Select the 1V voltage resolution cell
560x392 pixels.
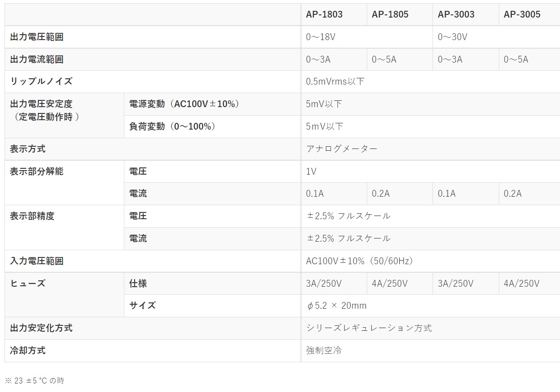click(x=311, y=171)
